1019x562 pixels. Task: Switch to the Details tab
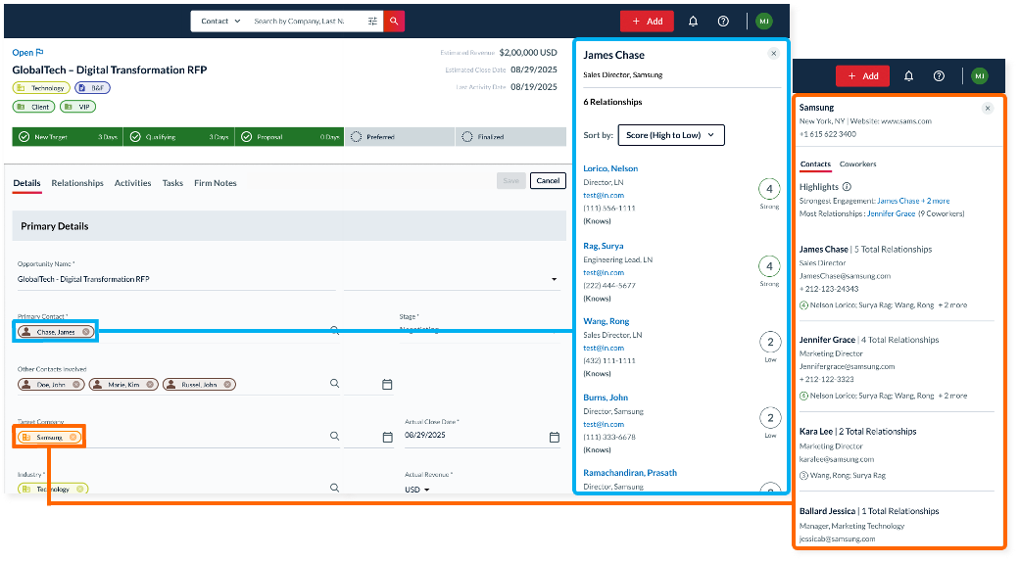pos(26,183)
